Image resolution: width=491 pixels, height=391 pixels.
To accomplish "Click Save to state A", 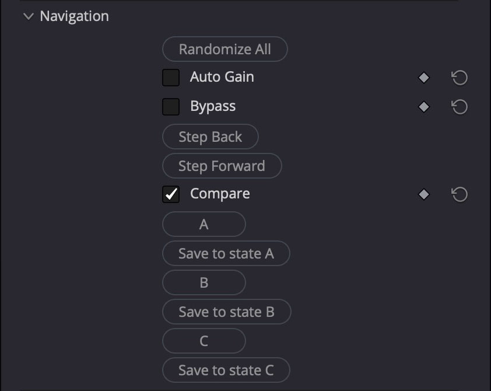I will click(x=226, y=253).
